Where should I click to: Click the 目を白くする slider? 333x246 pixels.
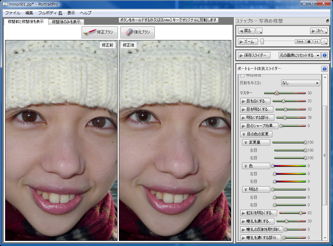point(289,101)
